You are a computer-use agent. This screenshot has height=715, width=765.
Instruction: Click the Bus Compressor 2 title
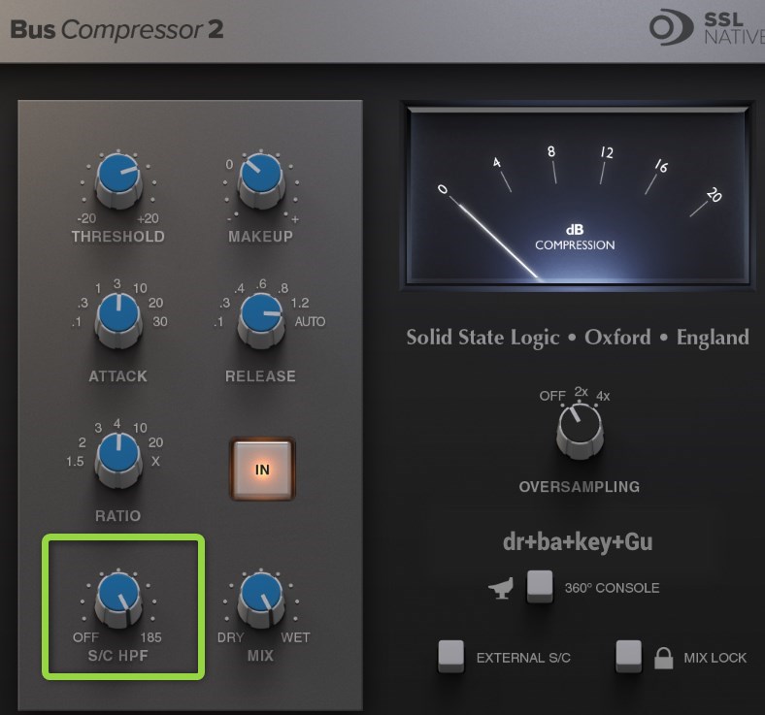(x=116, y=29)
